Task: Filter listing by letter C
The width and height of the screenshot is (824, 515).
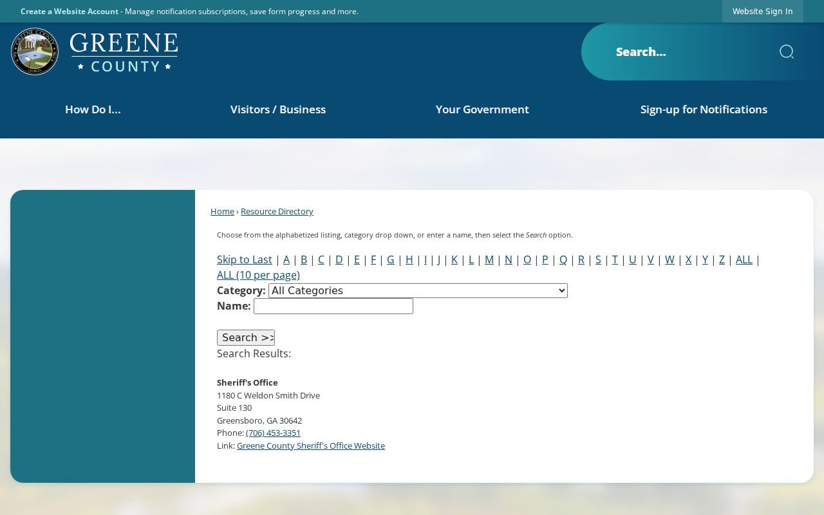Action: coord(321,259)
